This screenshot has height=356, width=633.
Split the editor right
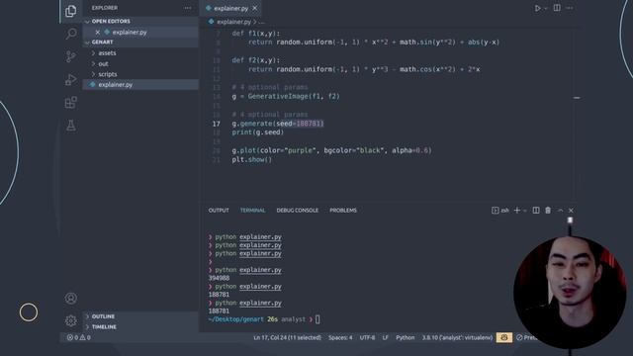(557, 8)
